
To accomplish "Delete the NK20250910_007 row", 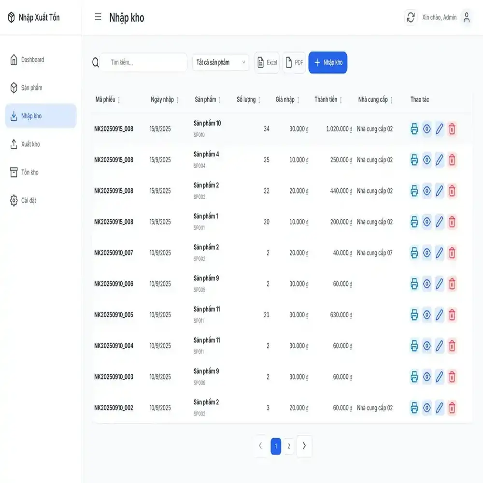I will (452, 253).
